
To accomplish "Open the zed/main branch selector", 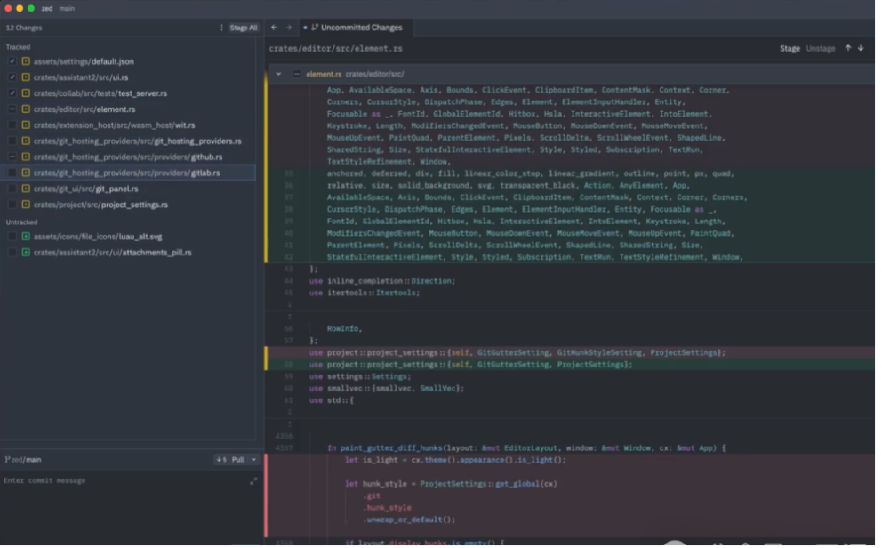I will tap(25, 460).
